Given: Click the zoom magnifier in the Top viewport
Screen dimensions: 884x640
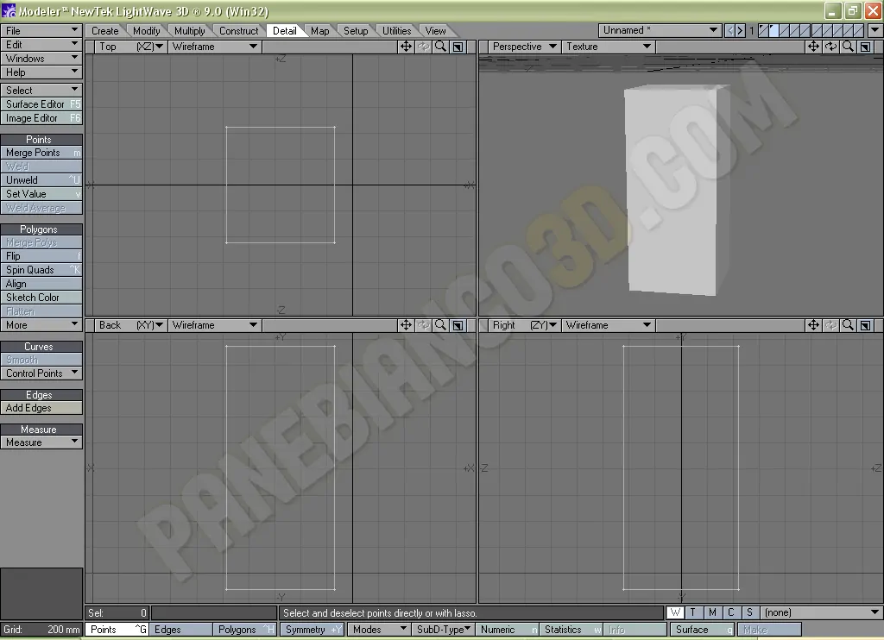Looking at the screenshot, I should coord(440,47).
